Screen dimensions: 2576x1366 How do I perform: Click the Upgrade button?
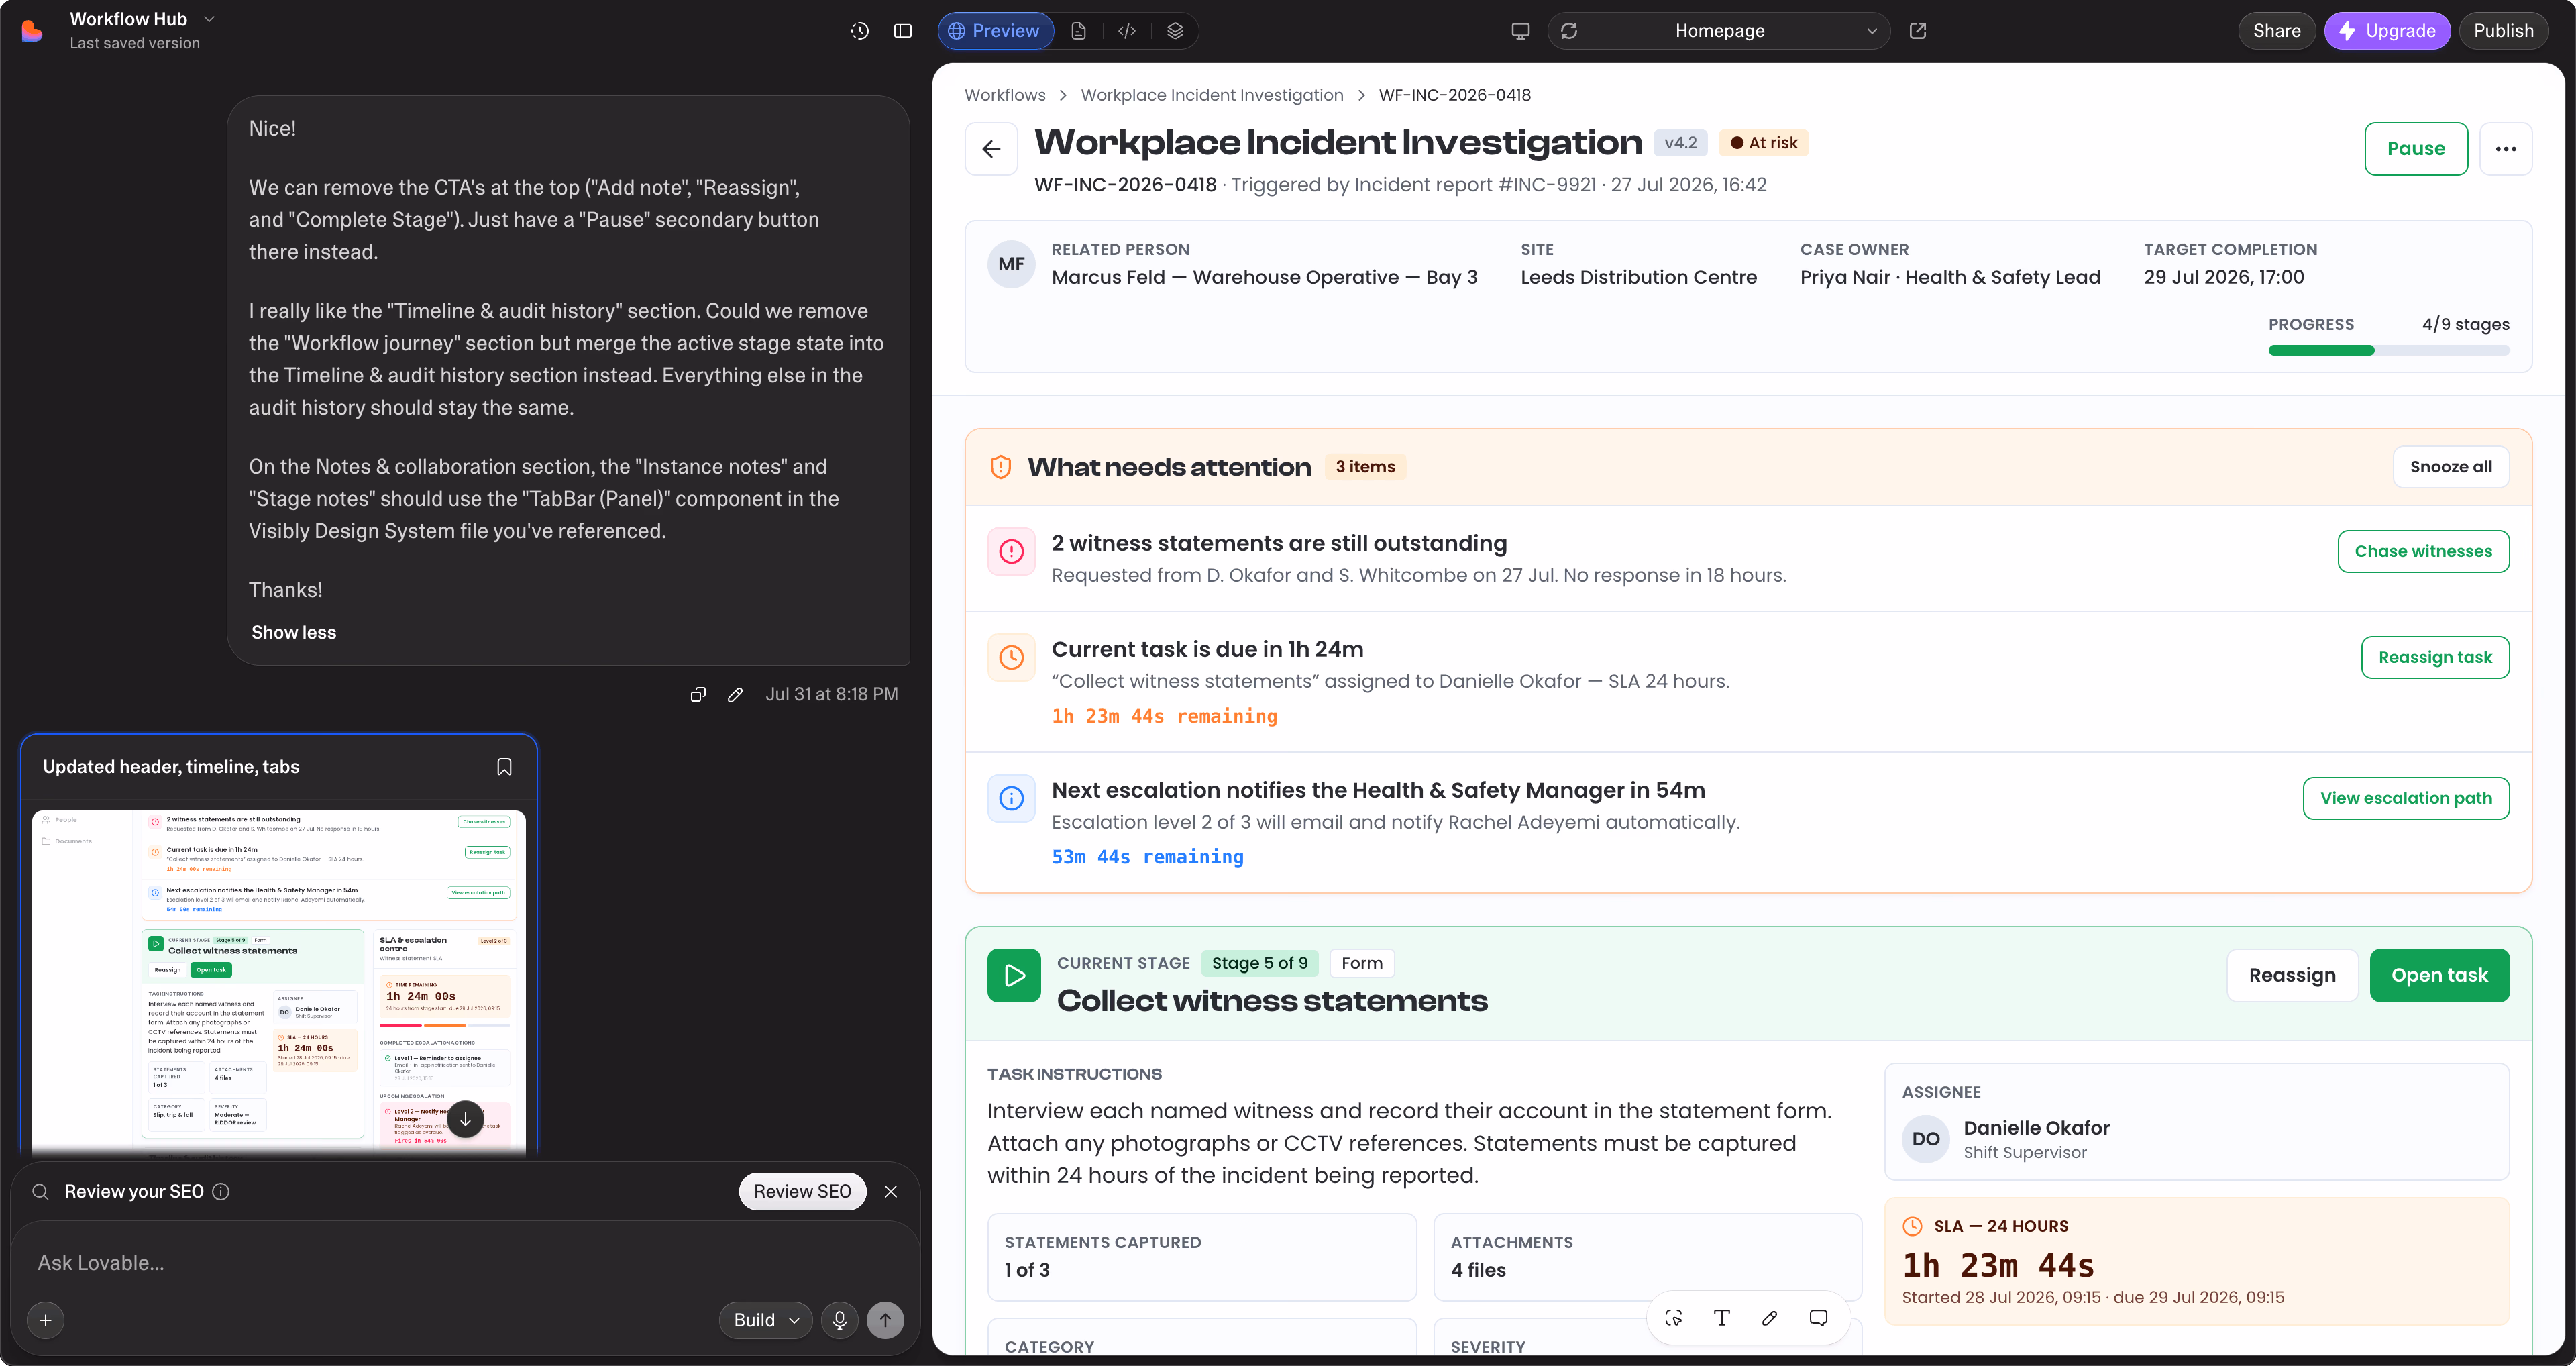[x=2387, y=31]
